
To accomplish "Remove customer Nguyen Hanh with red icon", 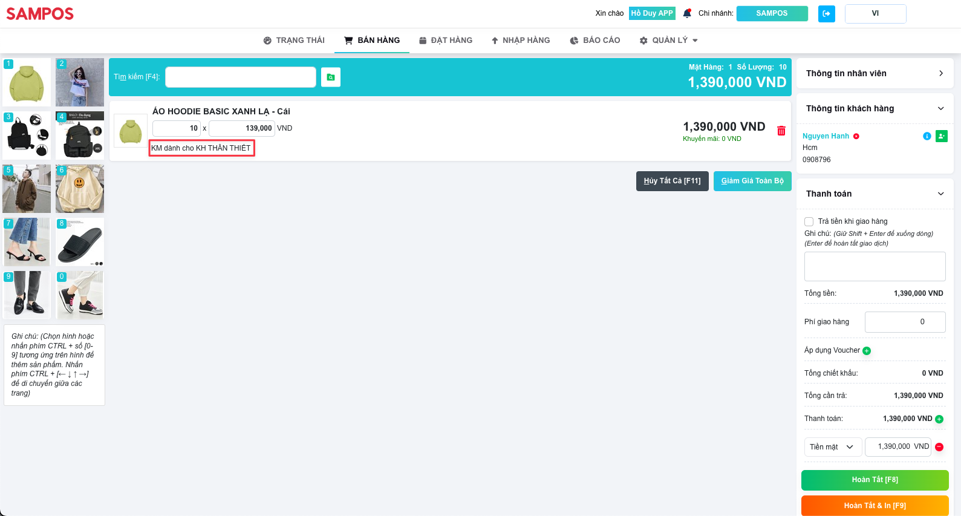I will point(856,136).
